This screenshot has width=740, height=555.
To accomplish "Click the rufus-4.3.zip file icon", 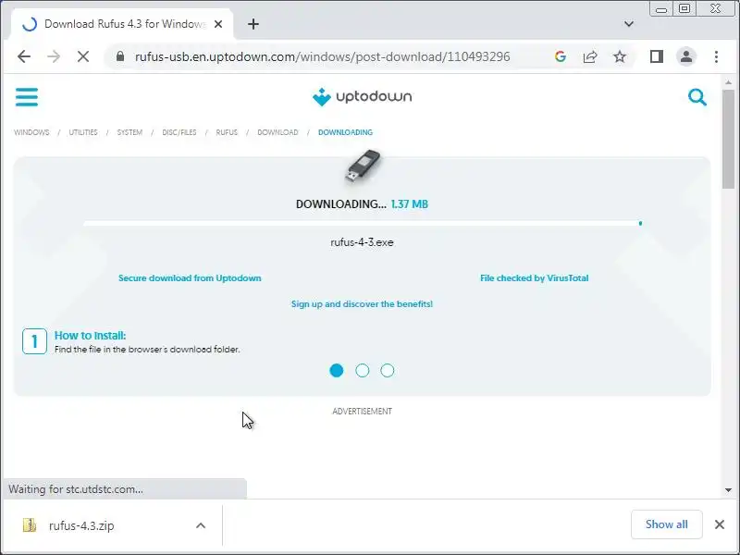I will (x=30, y=525).
